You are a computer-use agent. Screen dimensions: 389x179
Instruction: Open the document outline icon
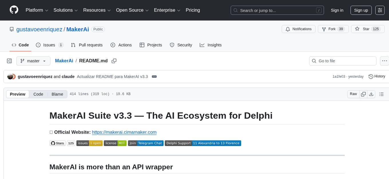[381, 94]
